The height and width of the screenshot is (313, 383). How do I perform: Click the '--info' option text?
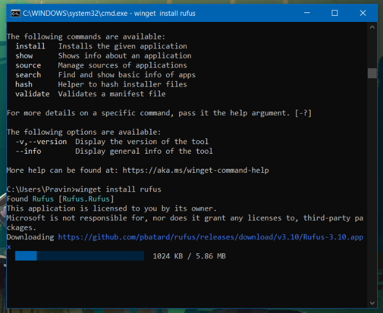(28, 151)
